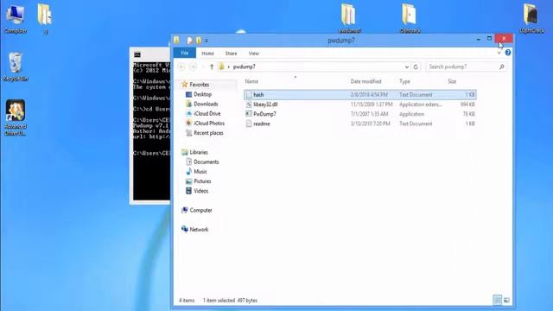Open Explorer Help via question mark icon
Viewport: 553px width, 311px height.
coord(507,53)
